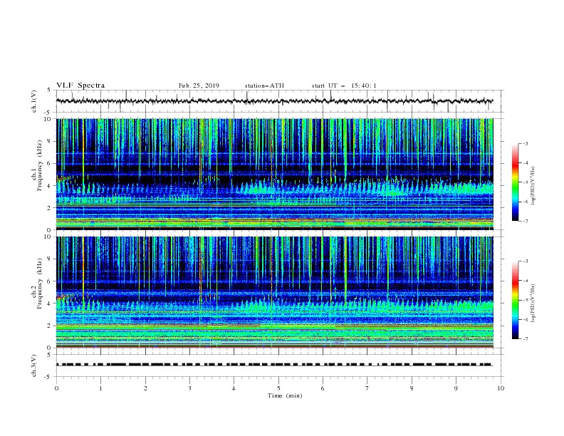564x436 pixels.
Task: Click the "4" kHz tick on ch.1 frequency axis
Action: [49, 186]
